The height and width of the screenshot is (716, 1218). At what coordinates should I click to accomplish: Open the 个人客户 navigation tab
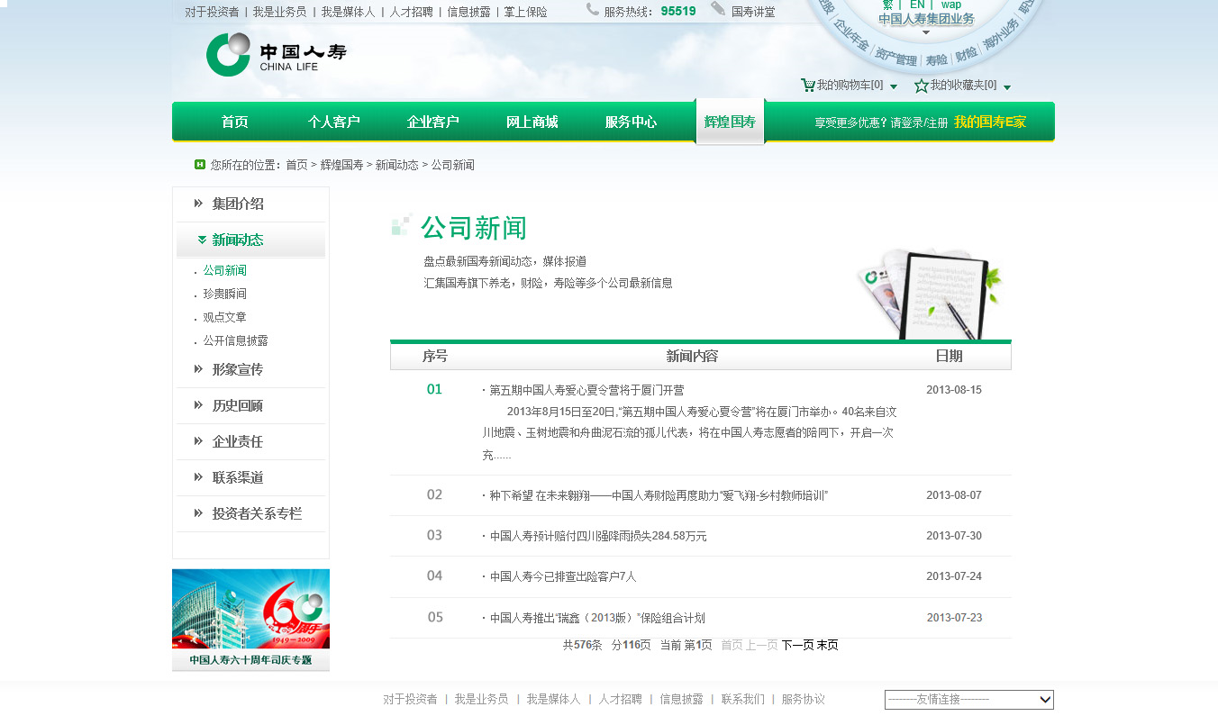334,122
